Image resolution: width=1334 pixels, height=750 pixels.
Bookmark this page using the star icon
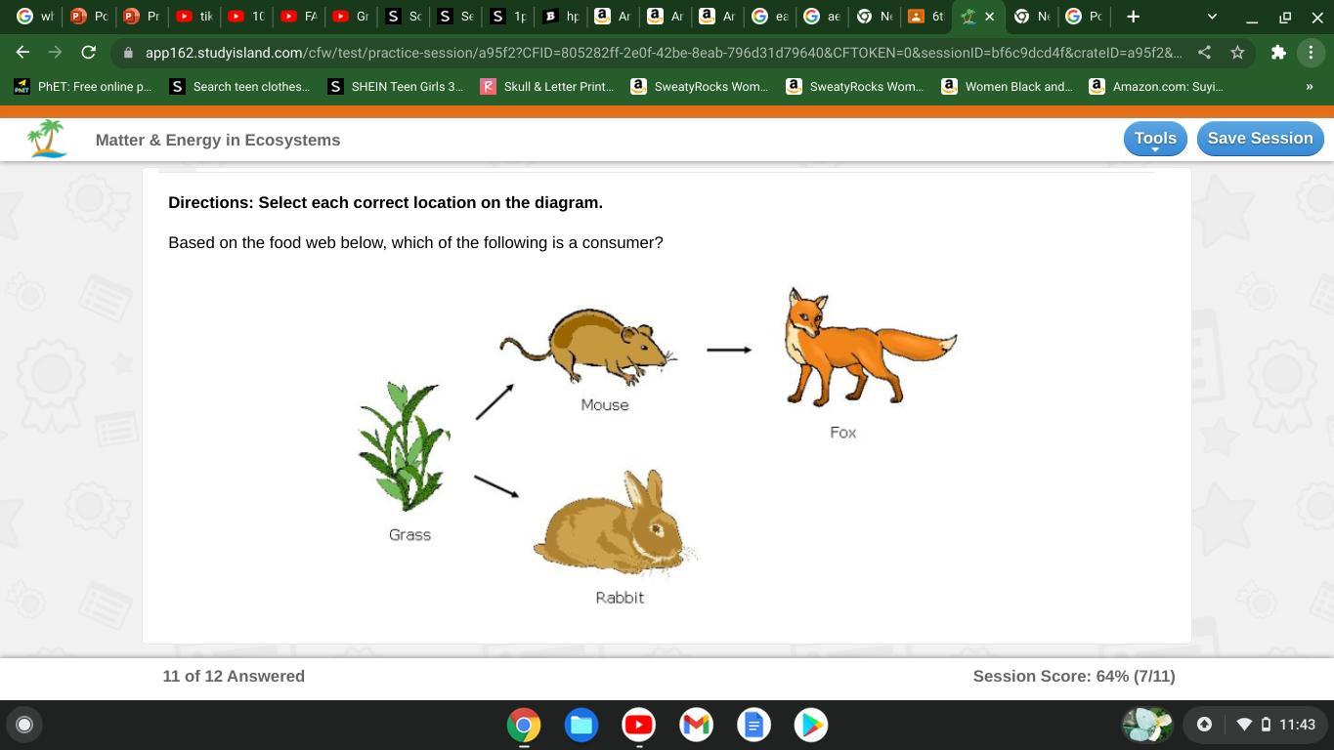tap(1237, 53)
